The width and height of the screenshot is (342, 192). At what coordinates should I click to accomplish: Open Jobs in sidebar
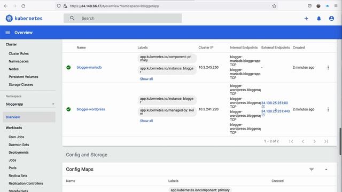(x=12, y=160)
